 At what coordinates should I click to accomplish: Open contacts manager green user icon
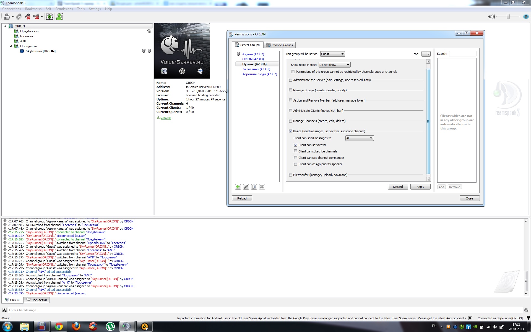click(x=59, y=17)
